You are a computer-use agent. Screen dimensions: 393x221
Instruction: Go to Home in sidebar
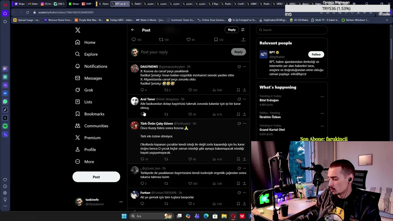pyautogui.click(x=85, y=42)
